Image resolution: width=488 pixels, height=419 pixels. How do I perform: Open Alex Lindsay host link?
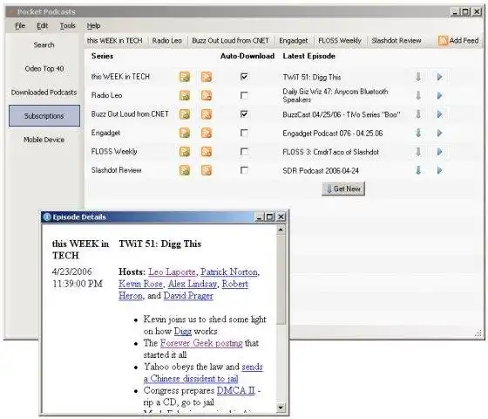pos(193,284)
